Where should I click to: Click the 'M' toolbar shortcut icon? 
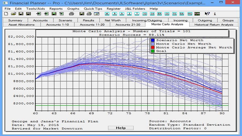pyautogui.click(x=107, y=14)
